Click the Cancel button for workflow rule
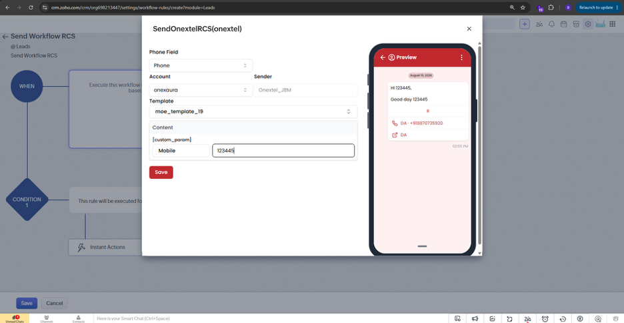Image resolution: width=624 pixels, height=323 pixels. tap(55, 303)
